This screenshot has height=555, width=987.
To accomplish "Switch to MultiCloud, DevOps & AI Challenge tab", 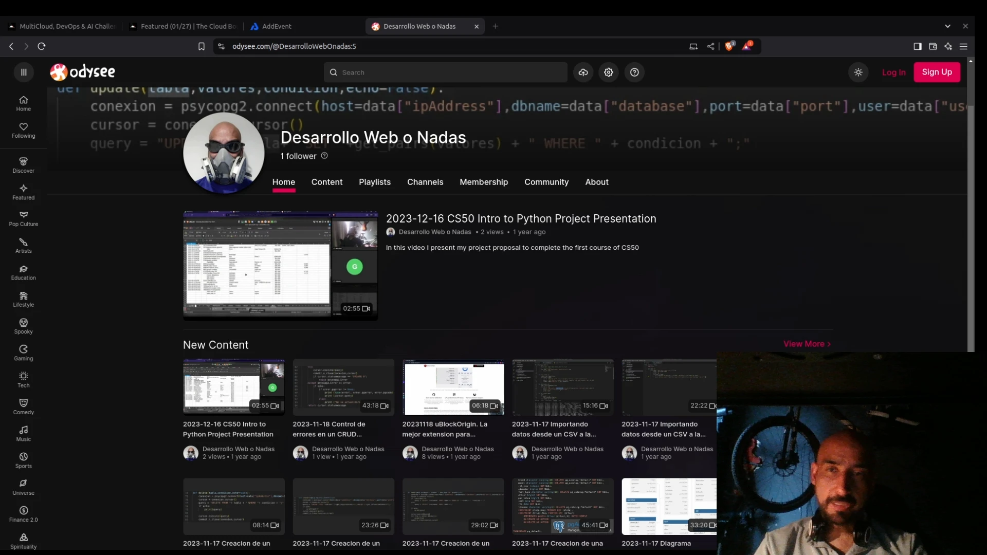I will (62, 26).
